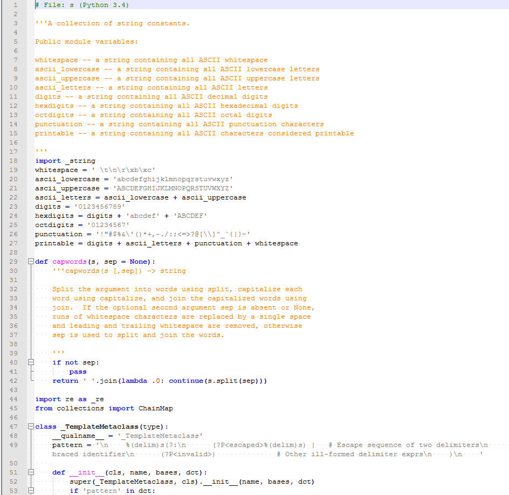
Task: Click line number 45 beside the collections import
Action: point(13,408)
